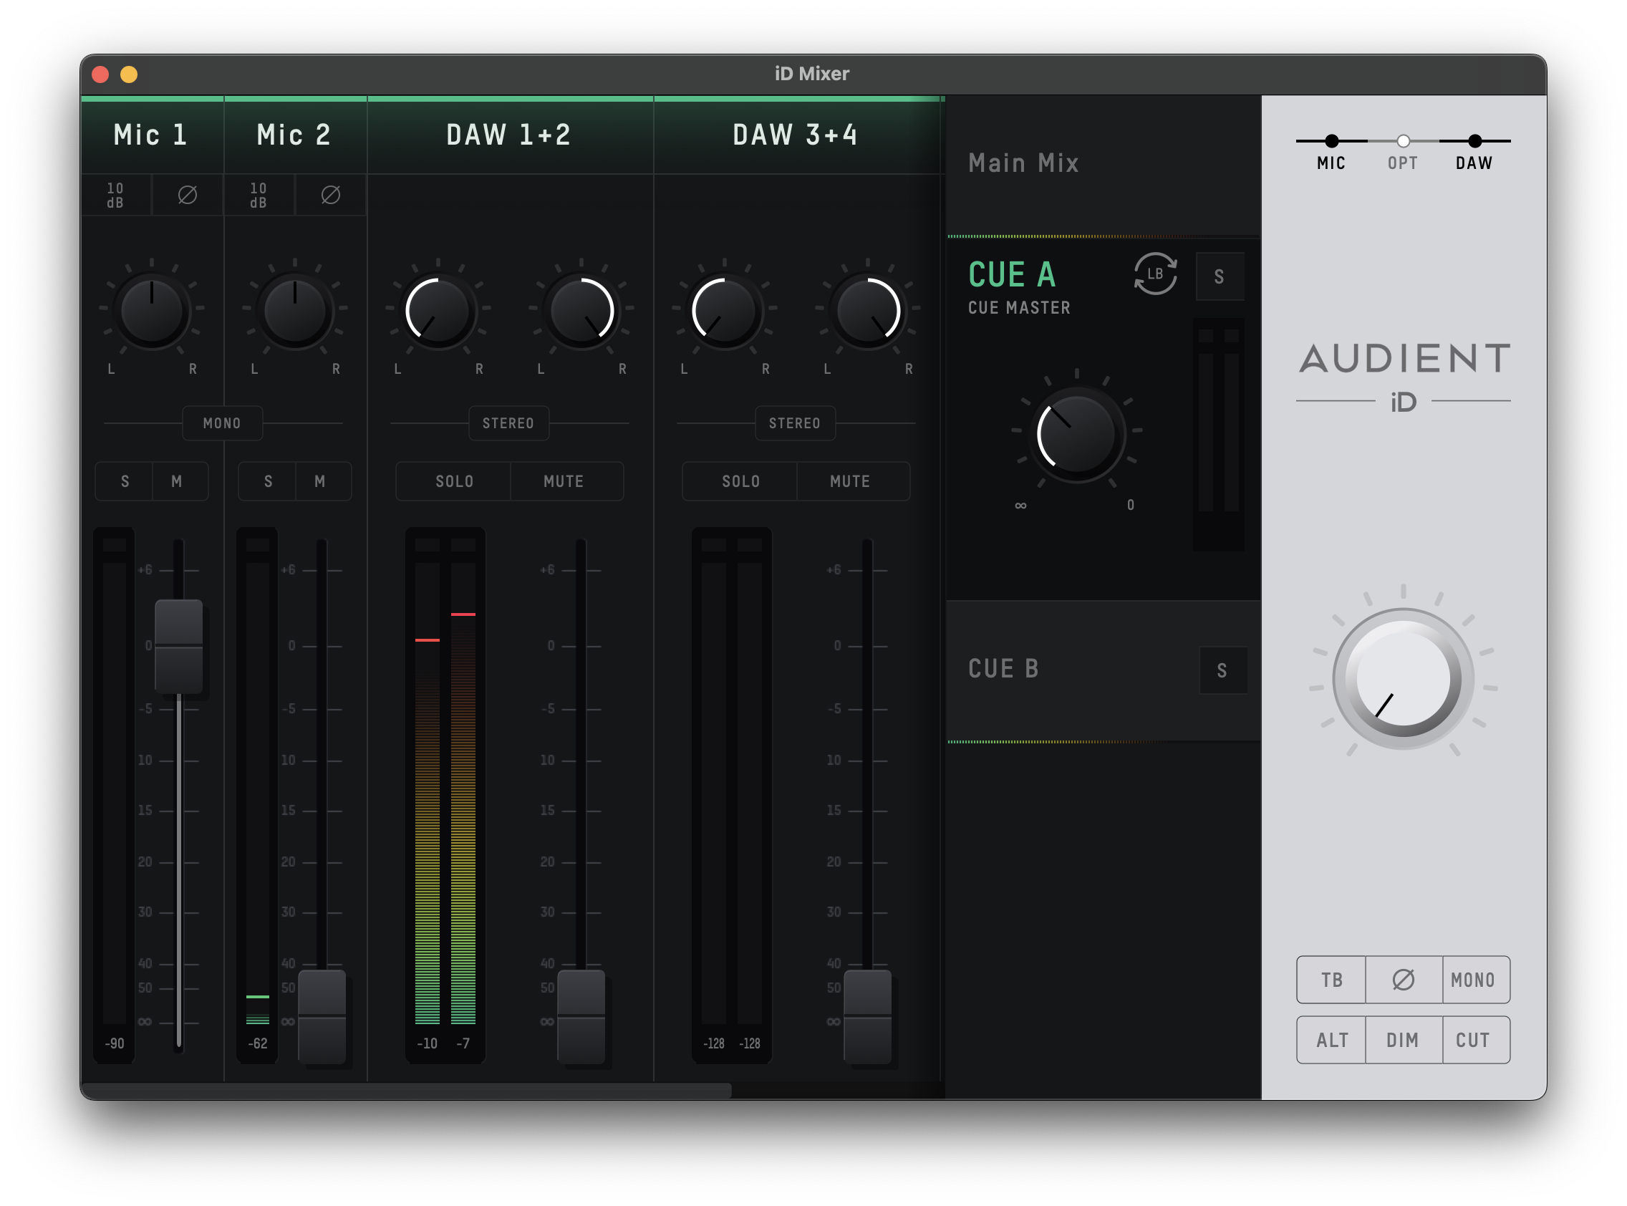Click the Audient iD logo

tap(1403, 378)
